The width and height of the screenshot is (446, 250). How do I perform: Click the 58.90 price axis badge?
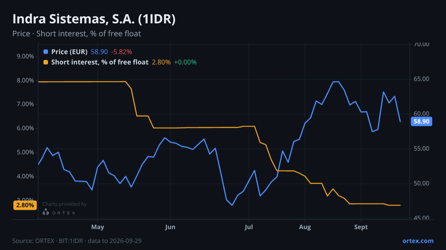(421, 121)
